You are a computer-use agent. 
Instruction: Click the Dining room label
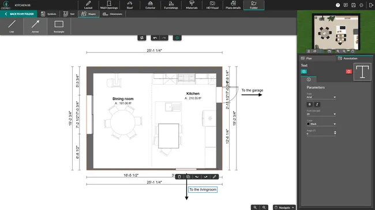point(123,98)
